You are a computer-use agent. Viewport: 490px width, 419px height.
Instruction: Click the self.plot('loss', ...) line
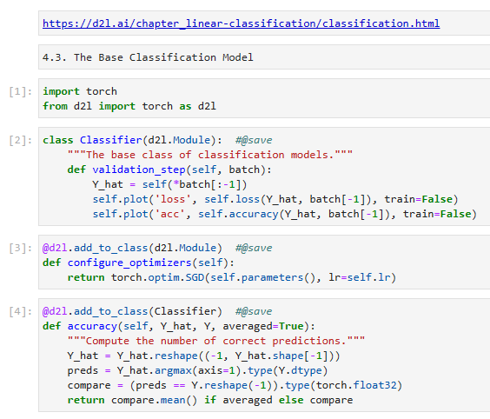[275, 199]
